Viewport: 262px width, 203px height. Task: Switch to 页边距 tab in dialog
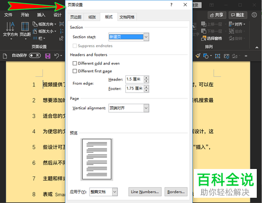click(x=75, y=17)
